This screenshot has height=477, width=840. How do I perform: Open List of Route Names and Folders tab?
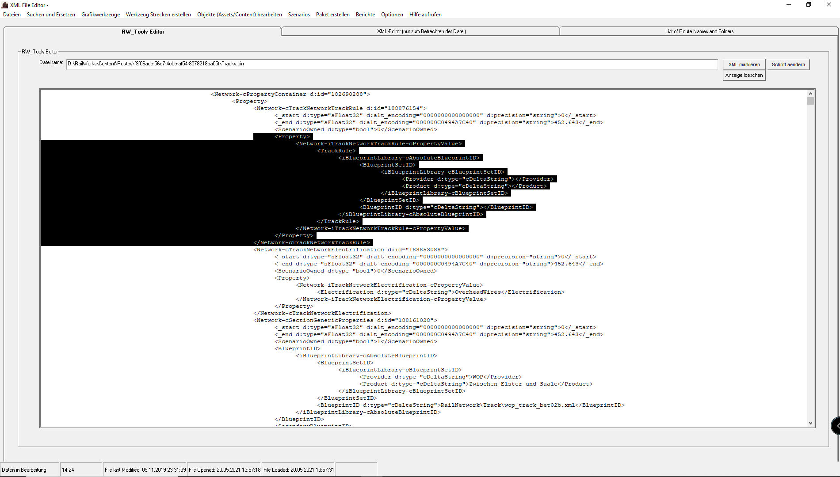(699, 31)
